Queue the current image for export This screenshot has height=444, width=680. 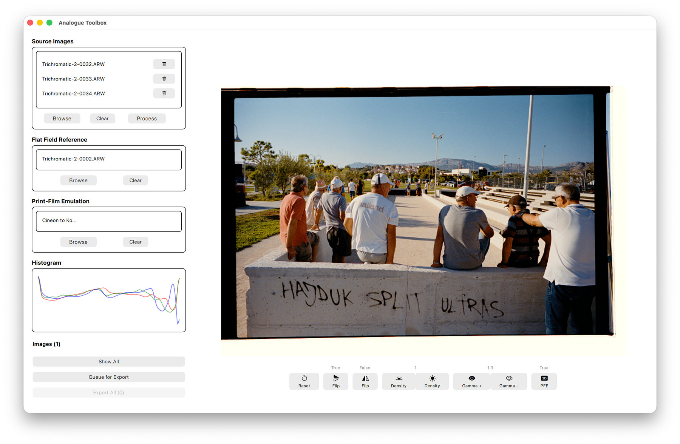[109, 377]
